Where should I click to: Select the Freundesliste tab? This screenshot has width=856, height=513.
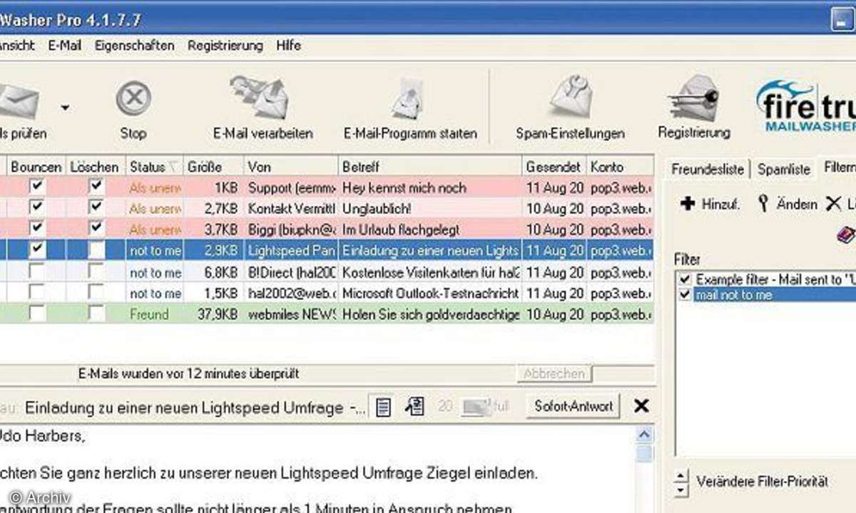coord(707,169)
